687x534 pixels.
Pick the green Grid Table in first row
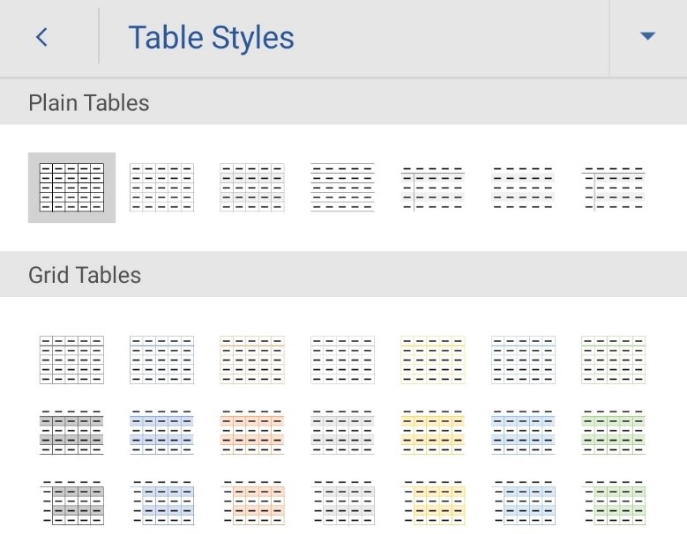coord(613,360)
